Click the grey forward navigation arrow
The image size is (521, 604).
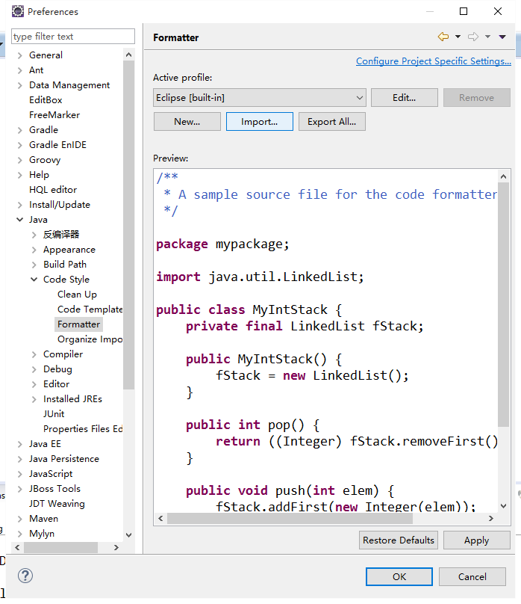pos(472,37)
